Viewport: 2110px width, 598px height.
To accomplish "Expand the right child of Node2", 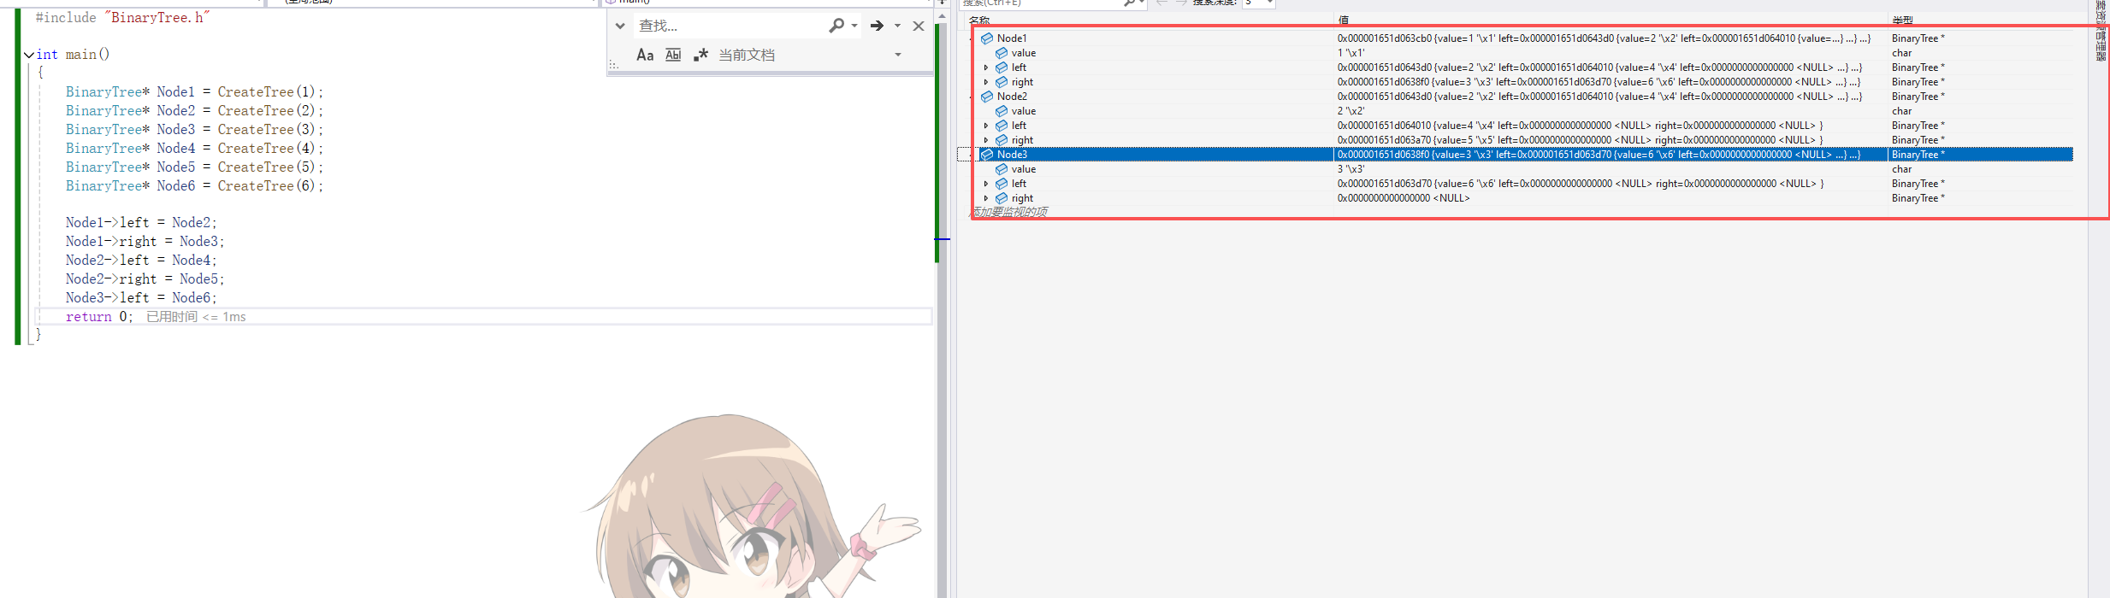I will pos(986,140).
